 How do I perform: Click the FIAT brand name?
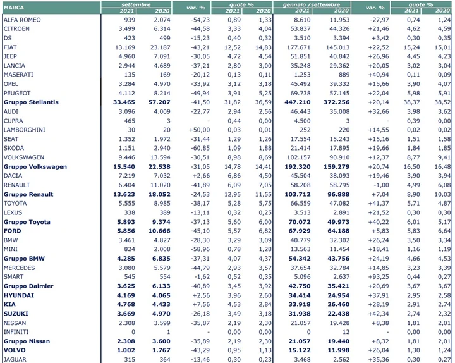click(x=10, y=47)
